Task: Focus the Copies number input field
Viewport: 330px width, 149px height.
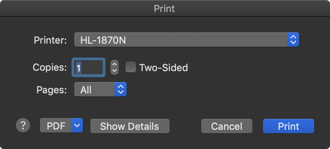Action: 89,67
